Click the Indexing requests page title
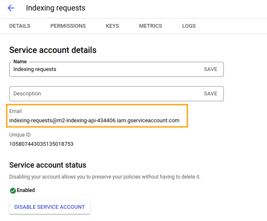The image size is (267, 221). pyautogui.click(x=56, y=8)
